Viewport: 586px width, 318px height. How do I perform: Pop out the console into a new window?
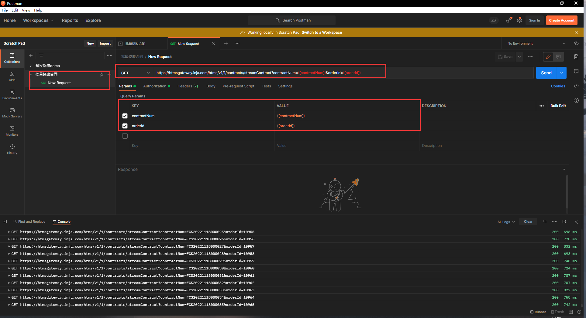pyautogui.click(x=564, y=222)
